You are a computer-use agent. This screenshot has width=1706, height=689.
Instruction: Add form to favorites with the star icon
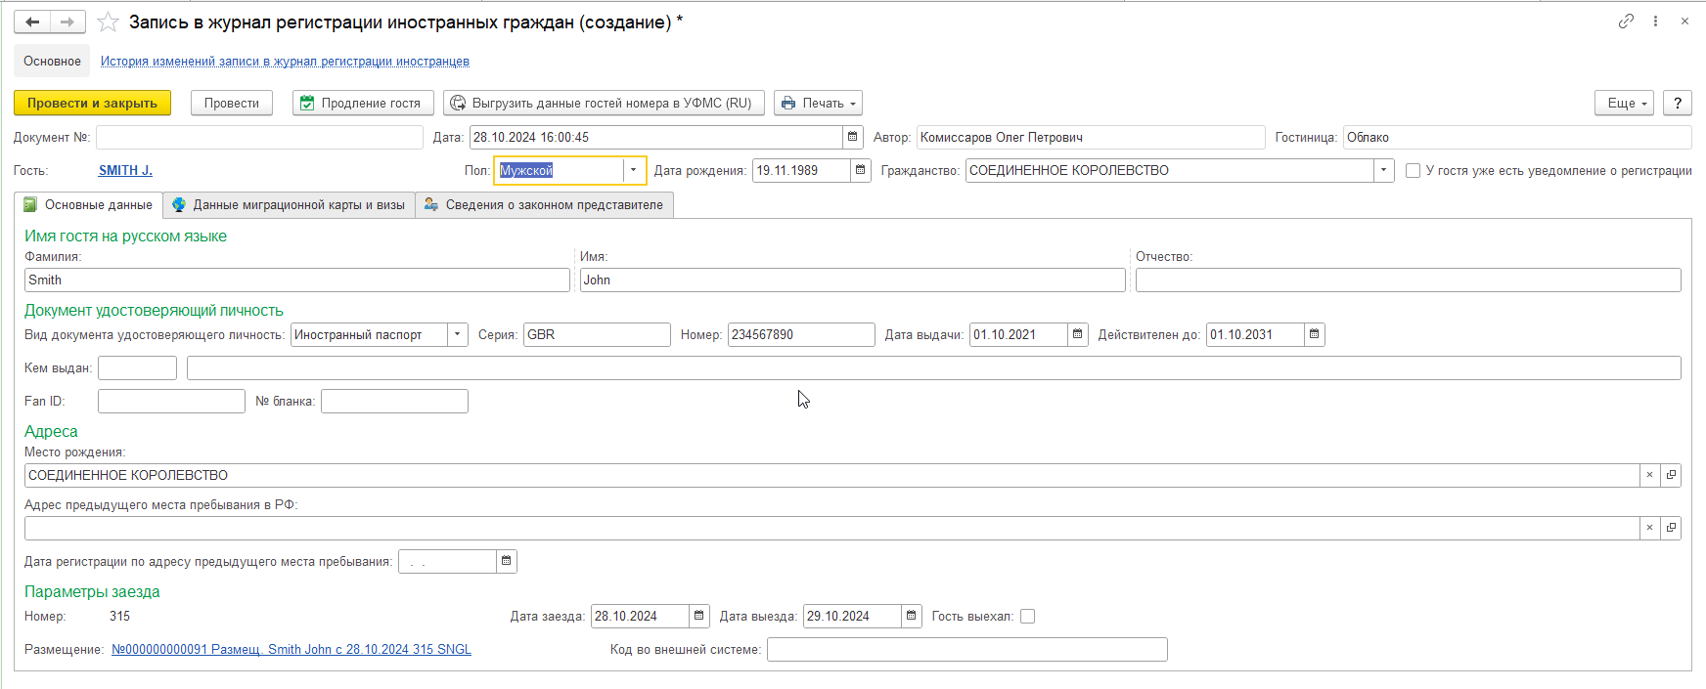(x=108, y=22)
